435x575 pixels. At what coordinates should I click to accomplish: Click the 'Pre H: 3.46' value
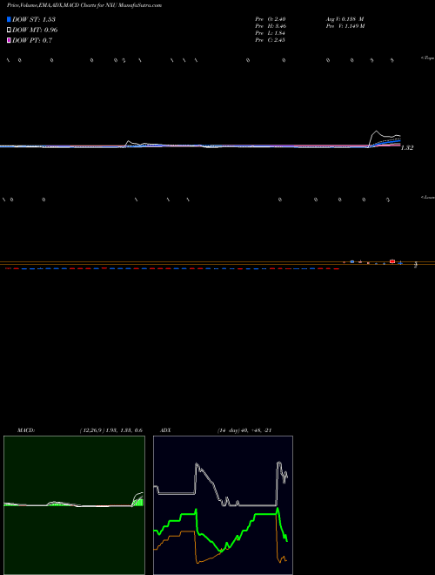pyautogui.click(x=271, y=26)
